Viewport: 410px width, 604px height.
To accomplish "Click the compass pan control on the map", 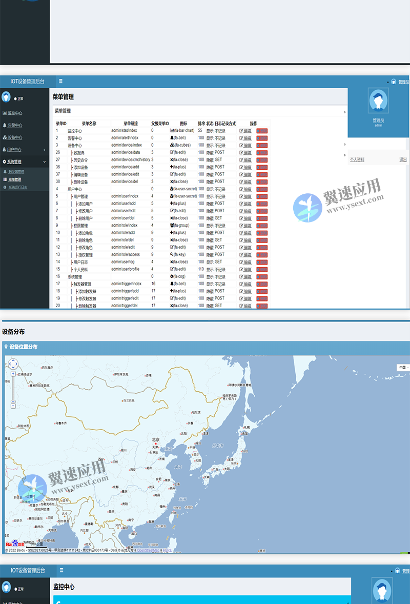I will pyautogui.click(x=13, y=364).
